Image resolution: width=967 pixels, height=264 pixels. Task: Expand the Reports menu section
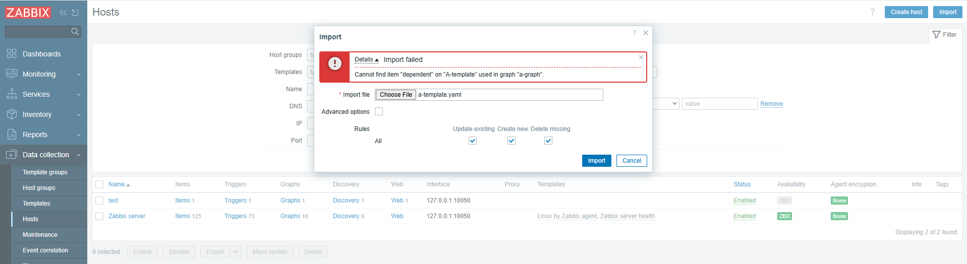tap(79, 135)
